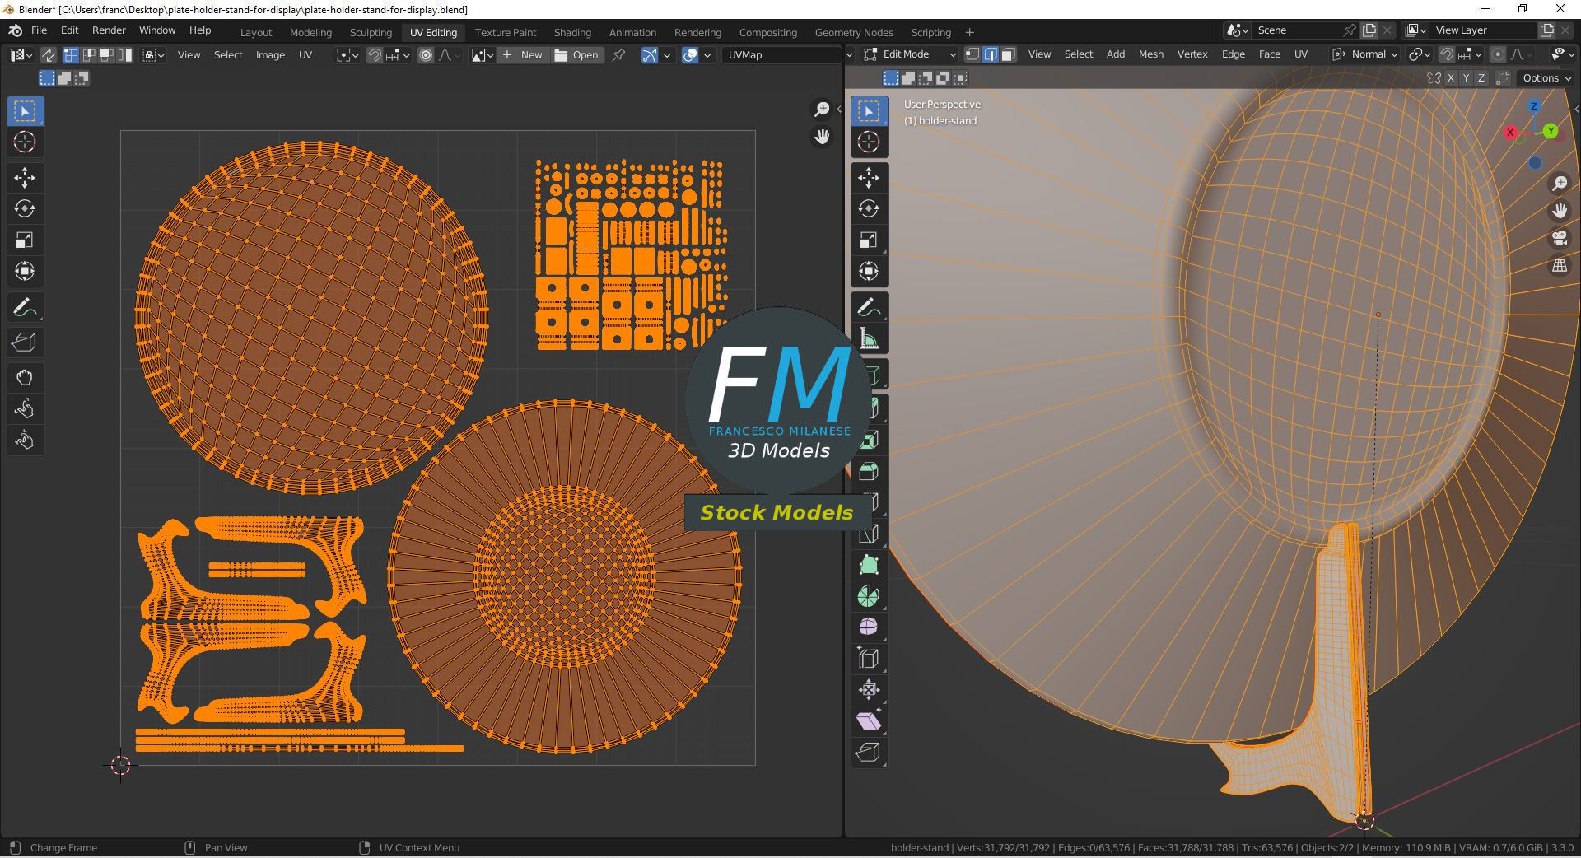
Task: Choose the Transform tool in UV editor
Action: point(25,271)
